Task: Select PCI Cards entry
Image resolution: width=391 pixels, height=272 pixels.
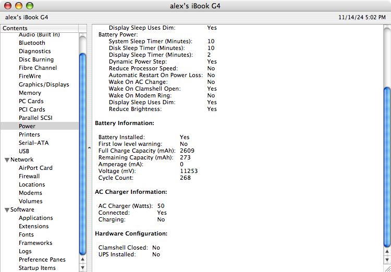Action: (x=32, y=109)
